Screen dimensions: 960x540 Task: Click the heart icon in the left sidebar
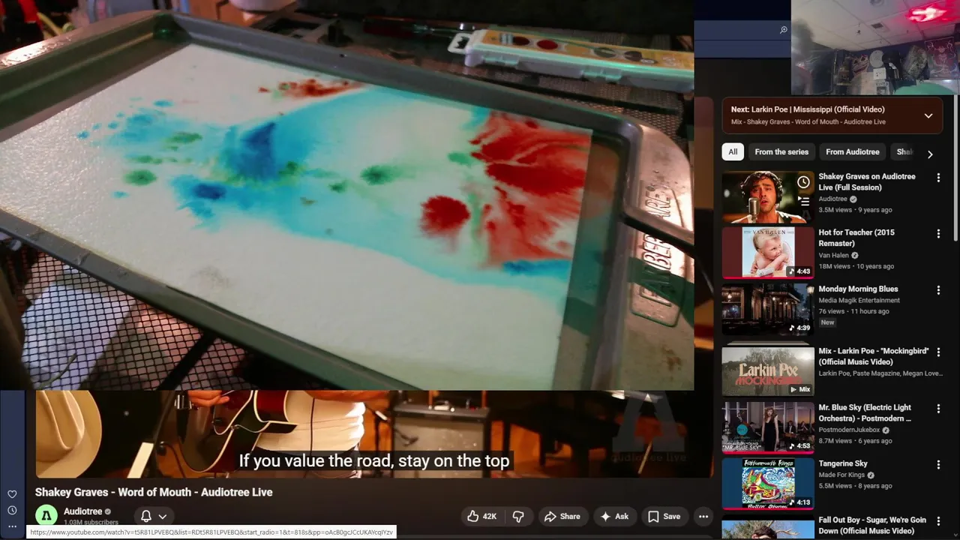click(12, 494)
